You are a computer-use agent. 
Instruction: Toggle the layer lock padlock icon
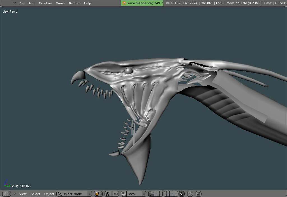[x=181, y=194]
